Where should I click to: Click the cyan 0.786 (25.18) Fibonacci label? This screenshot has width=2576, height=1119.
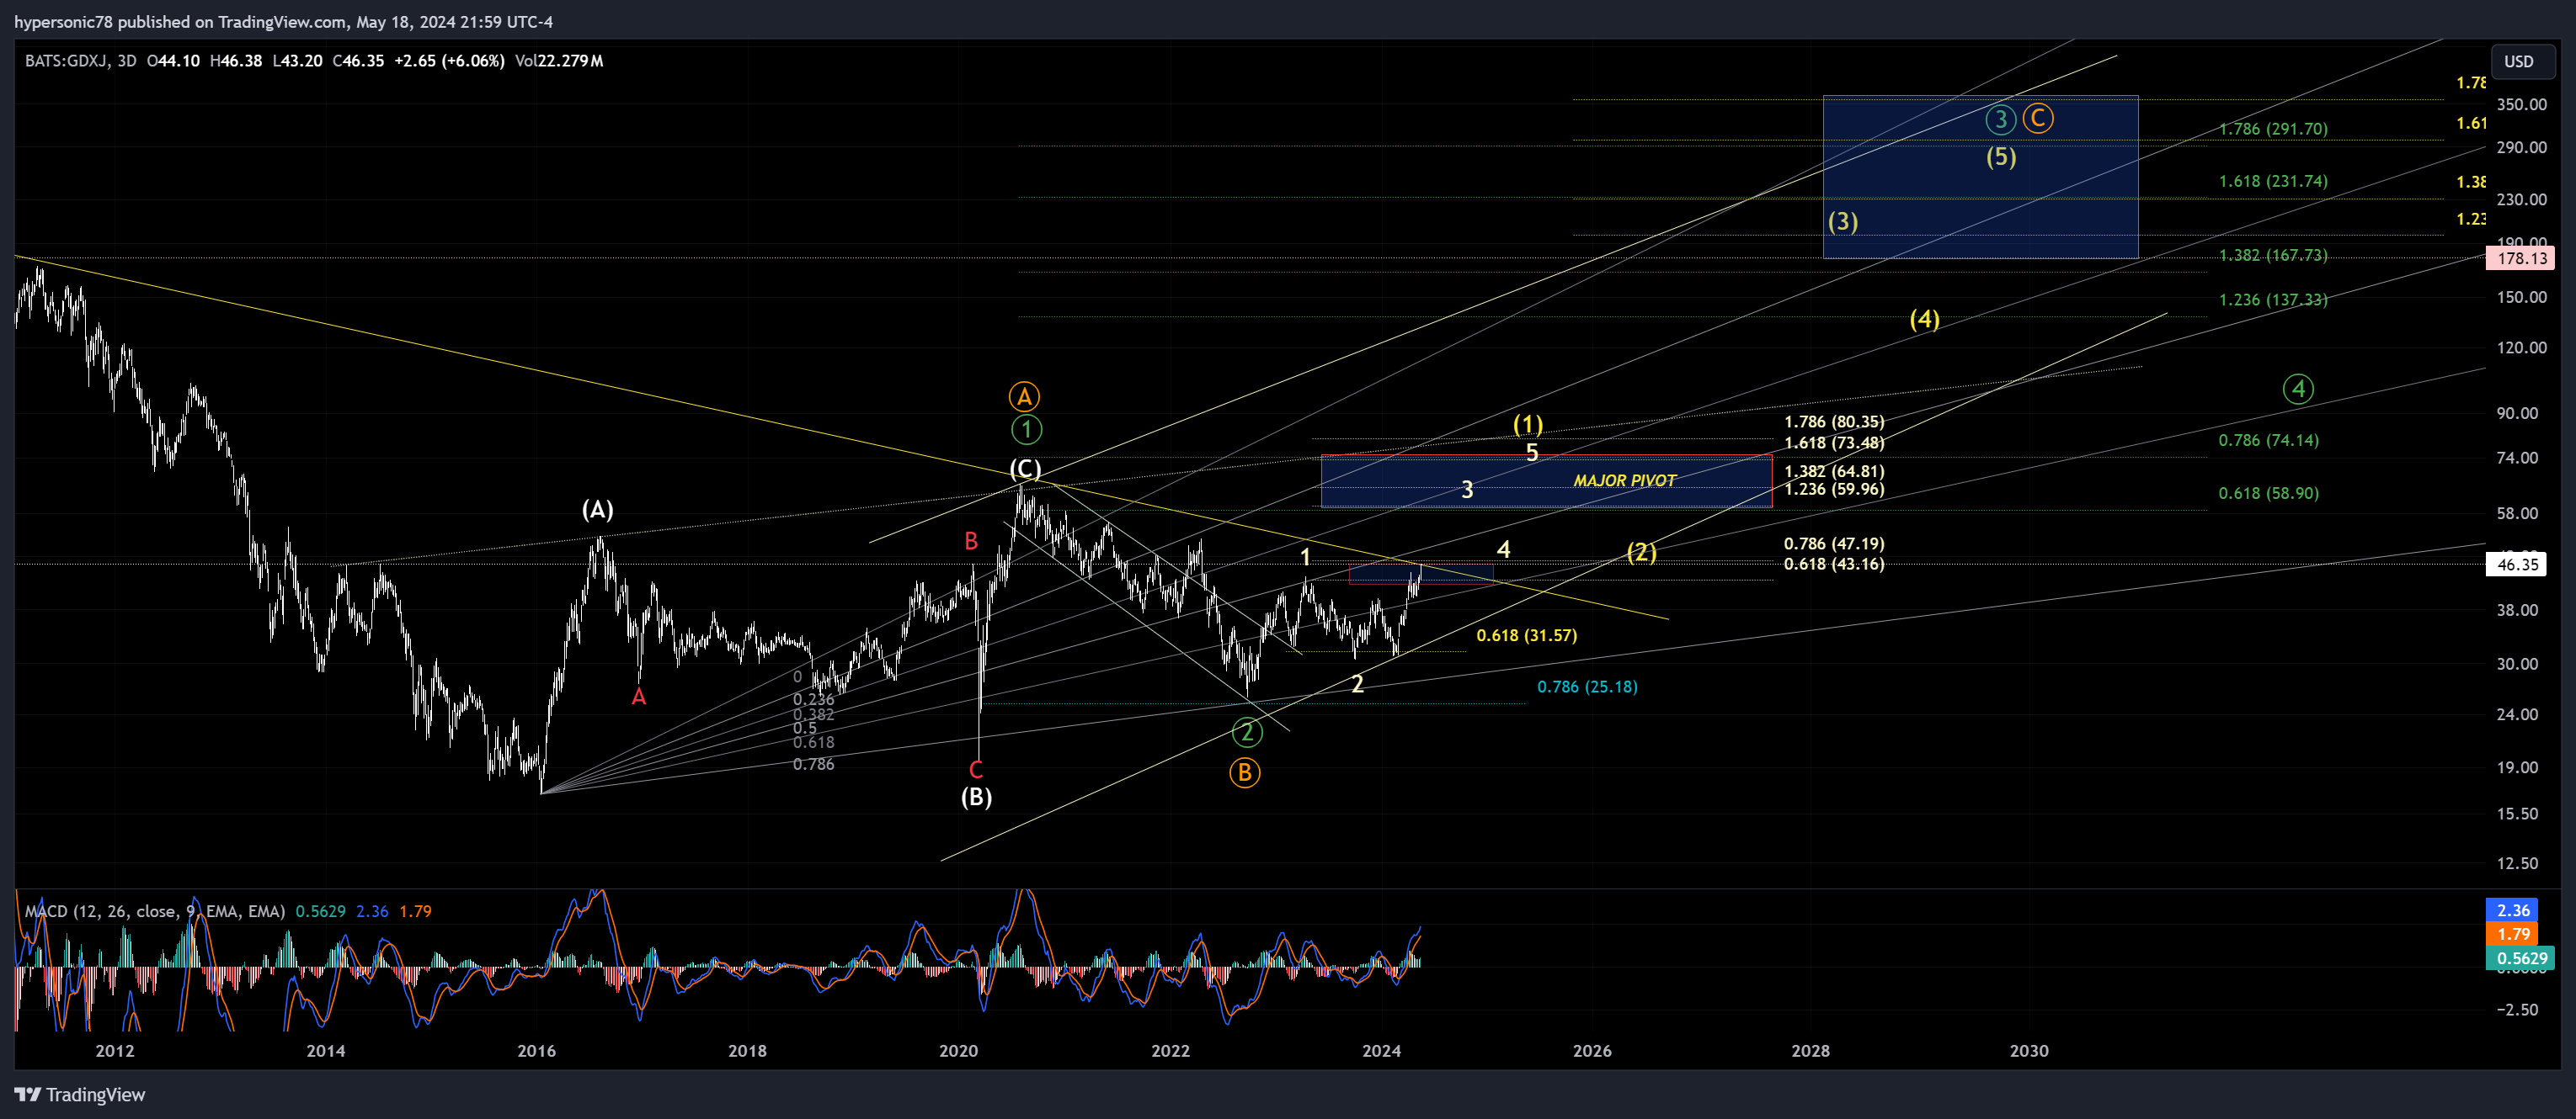(x=1586, y=687)
